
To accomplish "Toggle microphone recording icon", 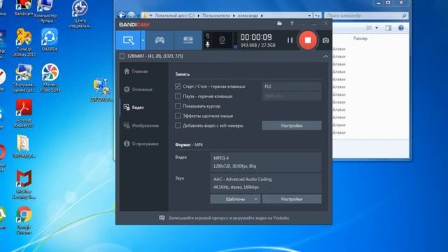I will [x=208, y=44].
